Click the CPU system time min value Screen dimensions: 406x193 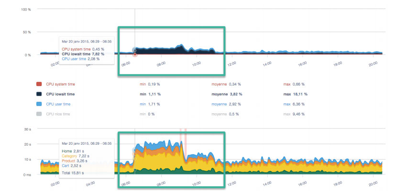click(x=154, y=84)
